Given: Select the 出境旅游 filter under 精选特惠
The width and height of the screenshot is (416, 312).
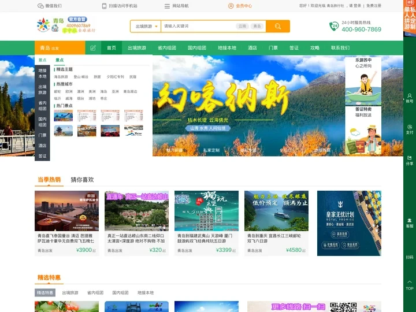Looking at the screenshot, I should [x=70, y=292].
